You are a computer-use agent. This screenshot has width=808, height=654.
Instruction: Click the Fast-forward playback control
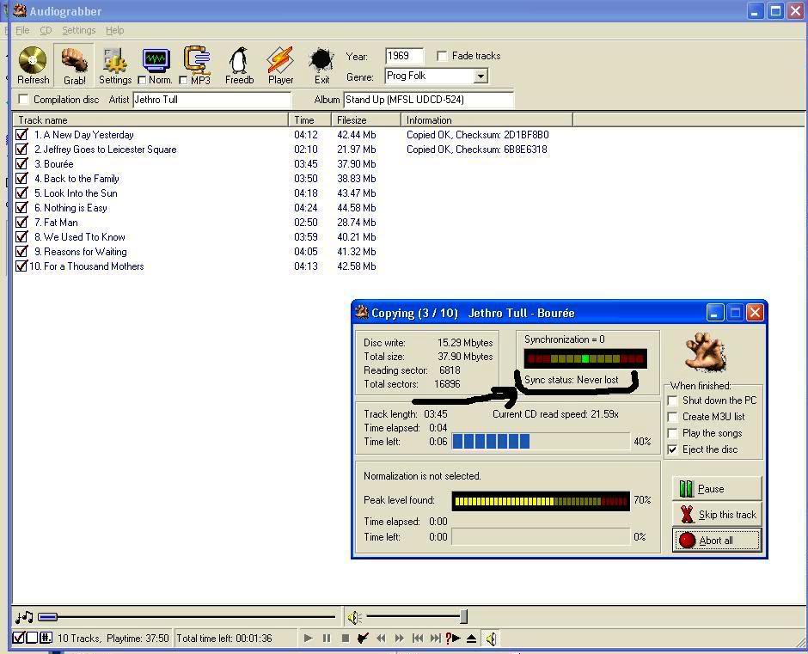click(400, 638)
